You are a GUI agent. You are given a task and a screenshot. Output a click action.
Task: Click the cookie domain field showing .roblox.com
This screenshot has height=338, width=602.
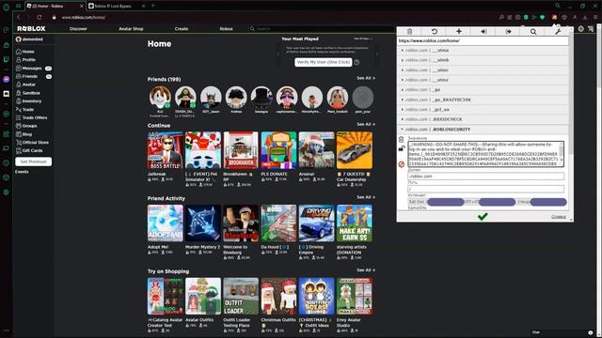click(x=485, y=177)
